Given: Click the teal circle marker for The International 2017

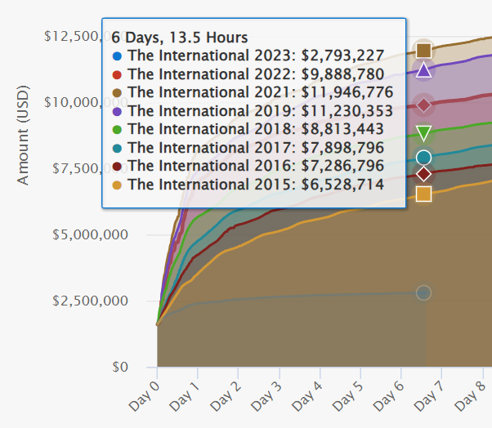Looking at the screenshot, I should (x=423, y=158).
